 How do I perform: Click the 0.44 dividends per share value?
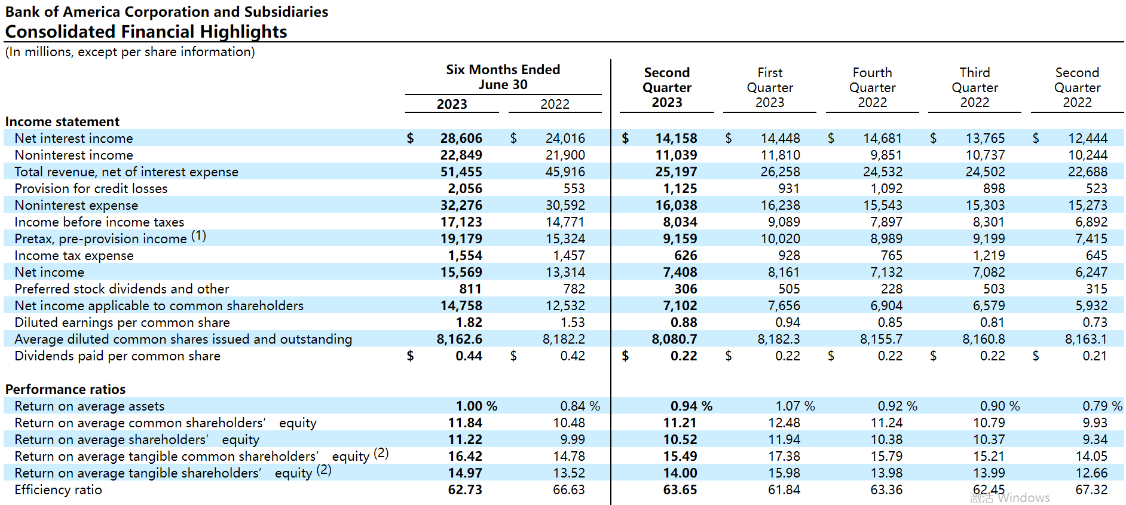[x=469, y=356]
